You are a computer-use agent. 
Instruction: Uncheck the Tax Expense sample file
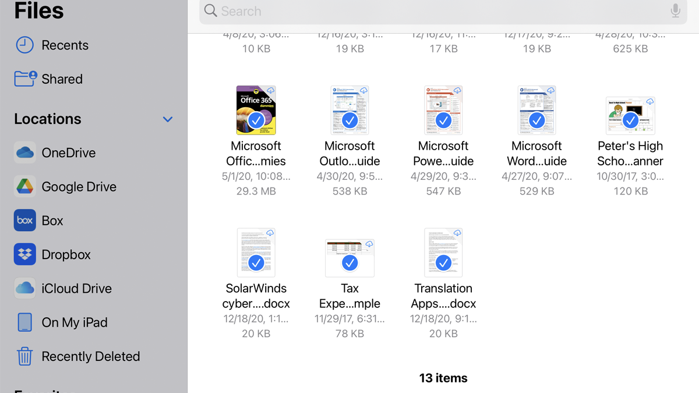[349, 263]
